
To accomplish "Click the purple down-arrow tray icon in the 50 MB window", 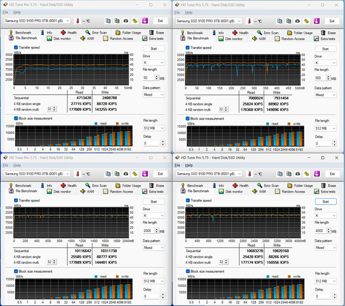I will coord(145,21).
